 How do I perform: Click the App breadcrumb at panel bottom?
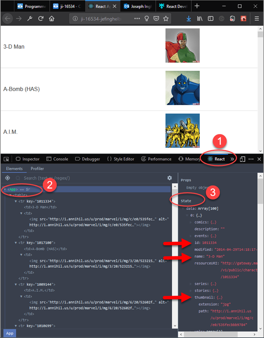point(10,333)
